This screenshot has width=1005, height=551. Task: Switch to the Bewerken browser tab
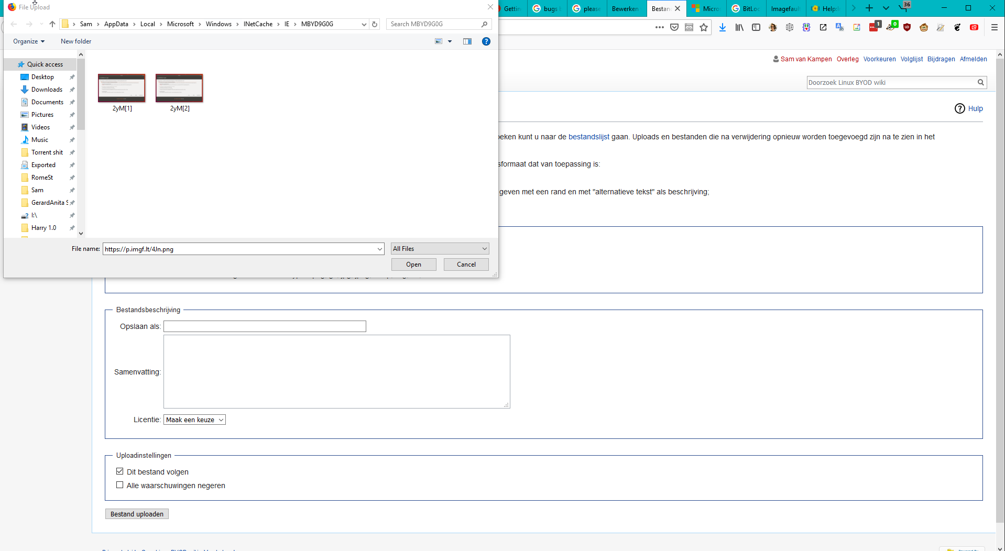(x=625, y=9)
